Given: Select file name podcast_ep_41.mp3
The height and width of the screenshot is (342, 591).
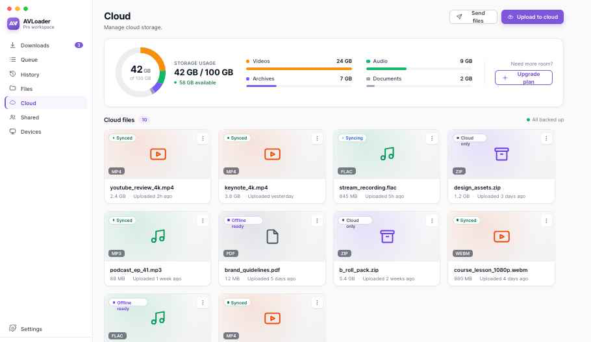Looking at the screenshot, I should 136,270.
